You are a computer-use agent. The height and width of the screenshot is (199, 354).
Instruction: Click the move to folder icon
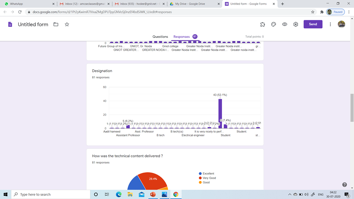pos(56,24)
